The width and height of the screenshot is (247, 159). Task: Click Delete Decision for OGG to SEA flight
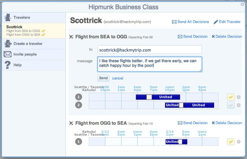[229, 123]
